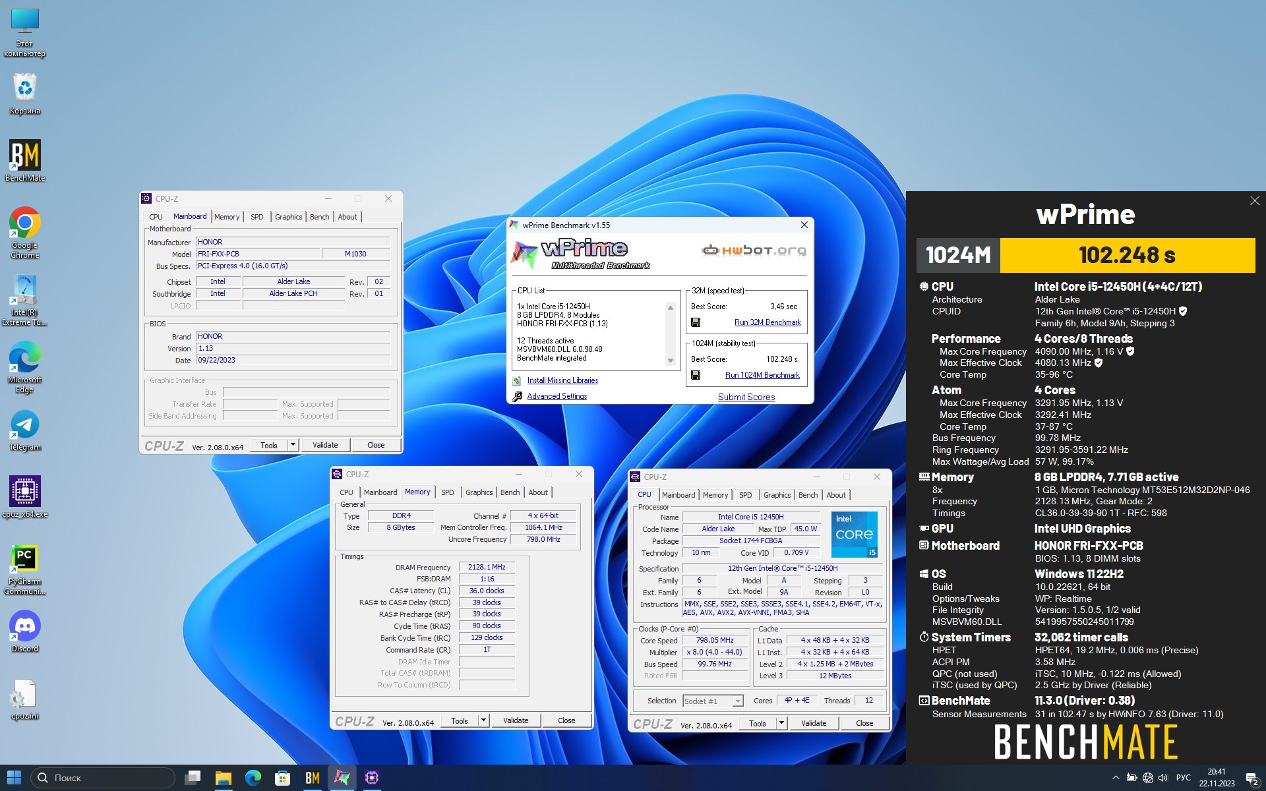Viewport: 1266px width, 791px height.
Task: Close the BenchMate result panel
Action: [x=1254, y=201]
